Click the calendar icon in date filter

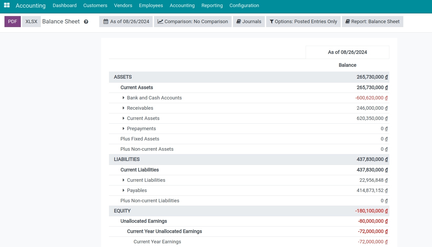[106, 22]
